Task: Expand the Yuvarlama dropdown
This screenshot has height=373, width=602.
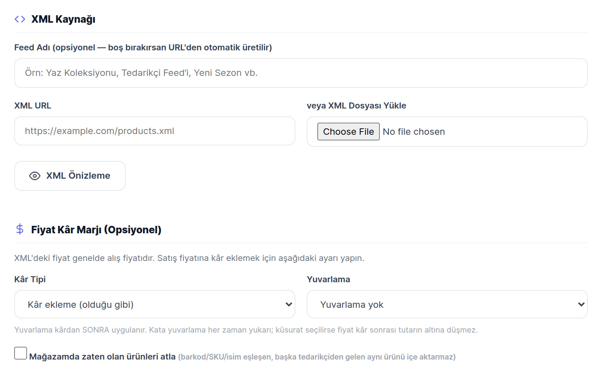Action: [447, 304]
